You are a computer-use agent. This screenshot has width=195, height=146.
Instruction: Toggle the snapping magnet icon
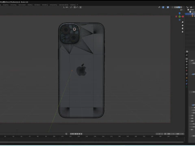click(75, 7)
